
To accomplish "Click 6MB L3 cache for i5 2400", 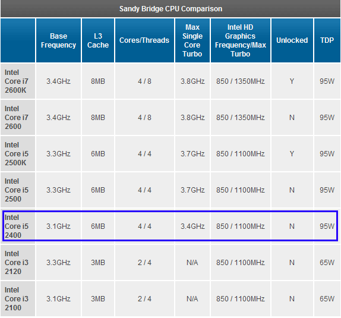I will pyautogui.click(x=98, y=226).
